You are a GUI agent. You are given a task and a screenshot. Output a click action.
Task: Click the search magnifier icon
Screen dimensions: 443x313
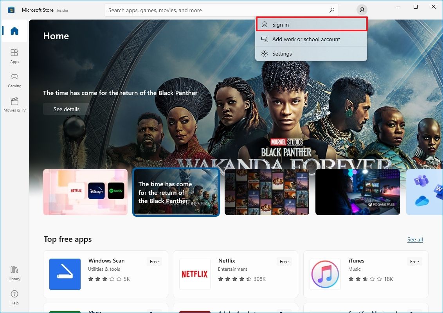click(331, 10)
